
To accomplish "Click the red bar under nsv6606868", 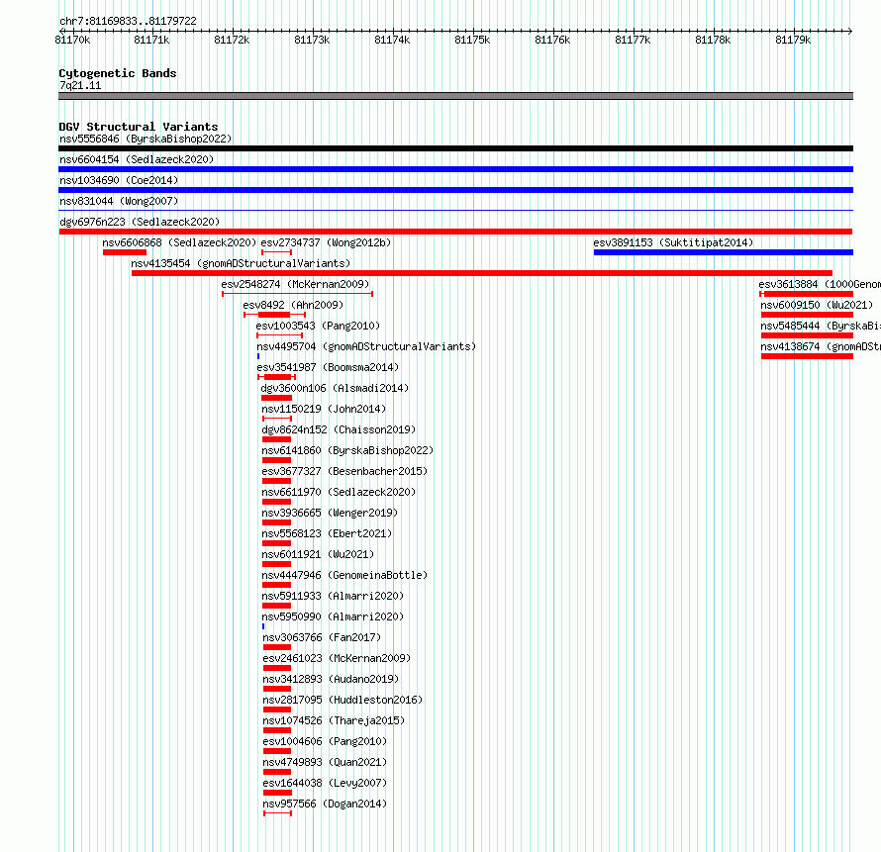I will pyautogui.click(x=124, y=252).
